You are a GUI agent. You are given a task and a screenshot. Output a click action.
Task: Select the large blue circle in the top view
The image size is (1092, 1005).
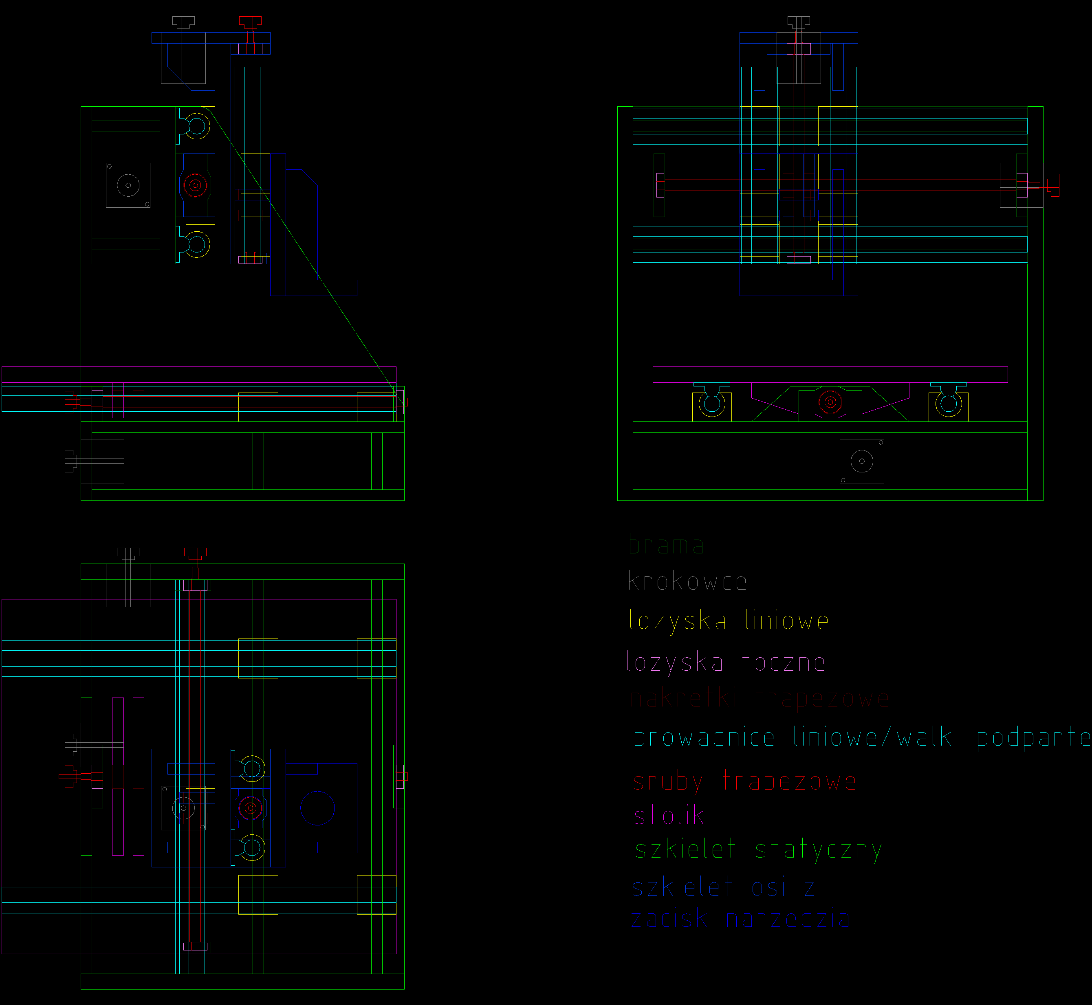[317, 808]
